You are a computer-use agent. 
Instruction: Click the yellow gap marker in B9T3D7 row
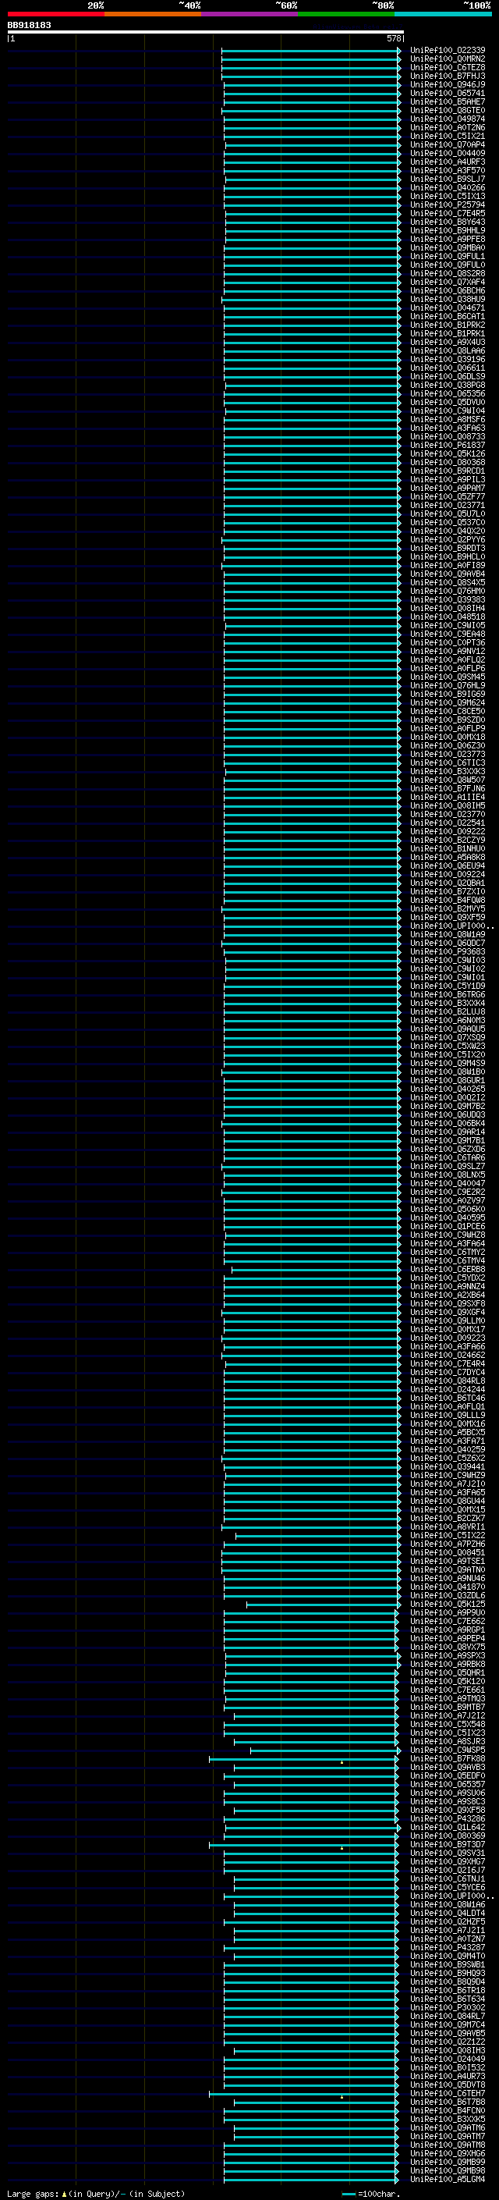click(x=342, y=1848)
